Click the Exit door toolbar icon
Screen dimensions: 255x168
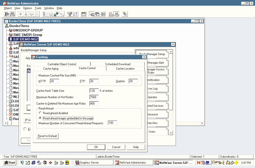click(7, 14)
